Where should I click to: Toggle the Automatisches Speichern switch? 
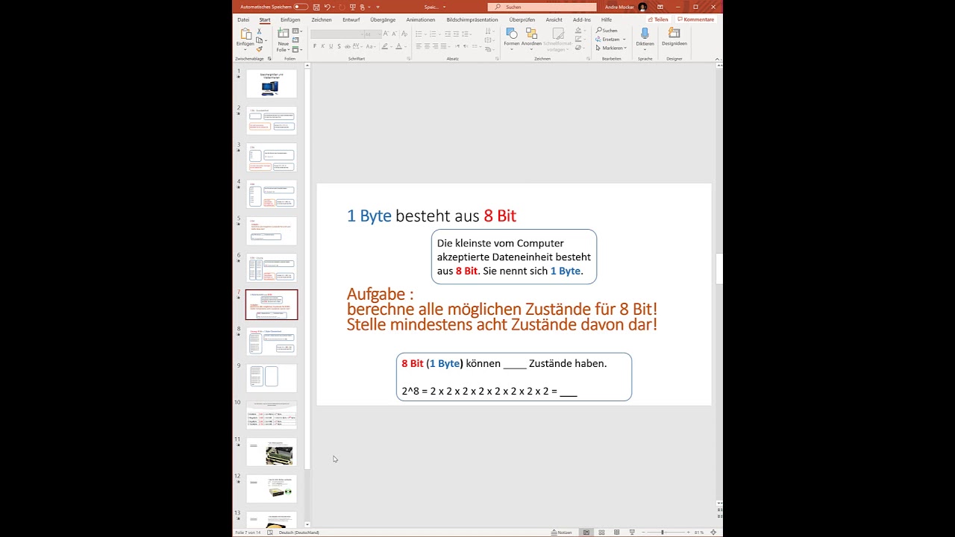(301, 7)
